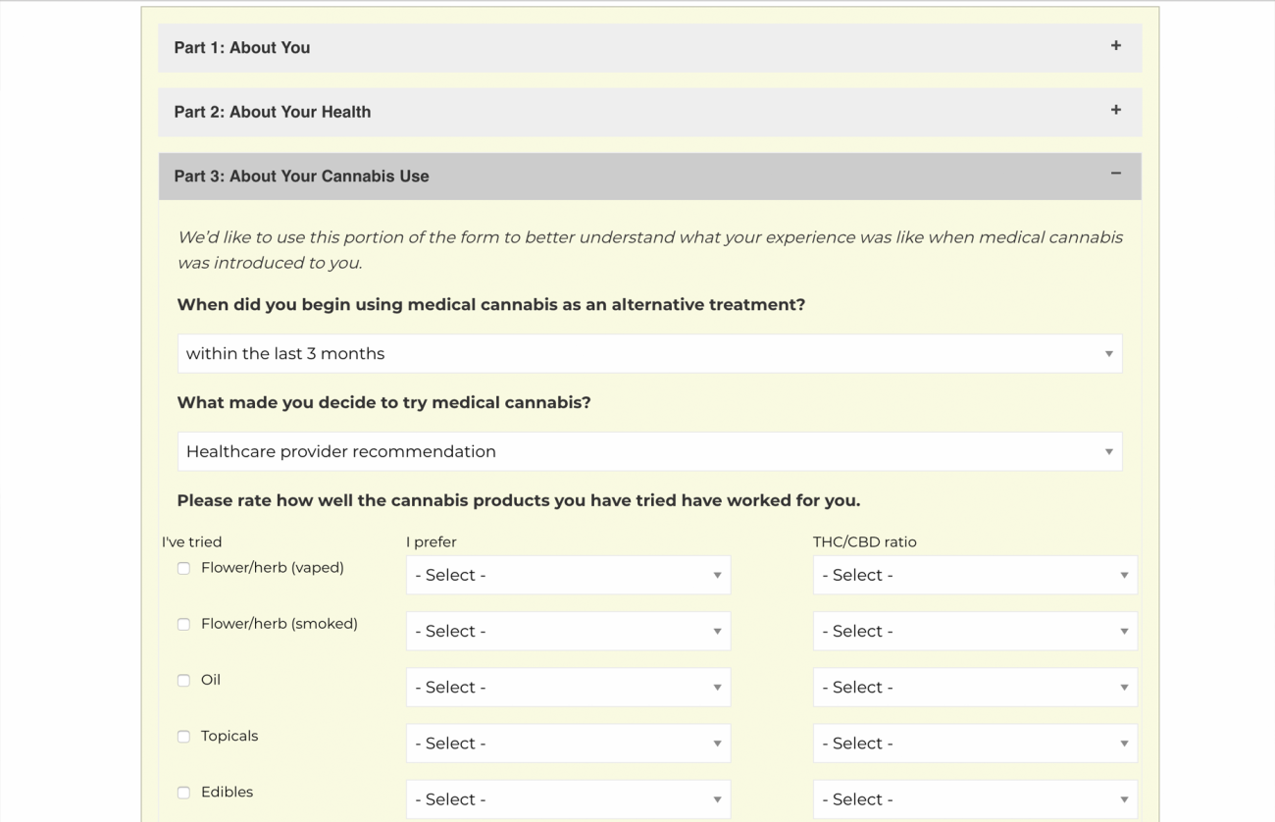Open the 'within the last 3 months' dropdown
The height and width of the screenshot is (822, 1275).
click(649, 354)
